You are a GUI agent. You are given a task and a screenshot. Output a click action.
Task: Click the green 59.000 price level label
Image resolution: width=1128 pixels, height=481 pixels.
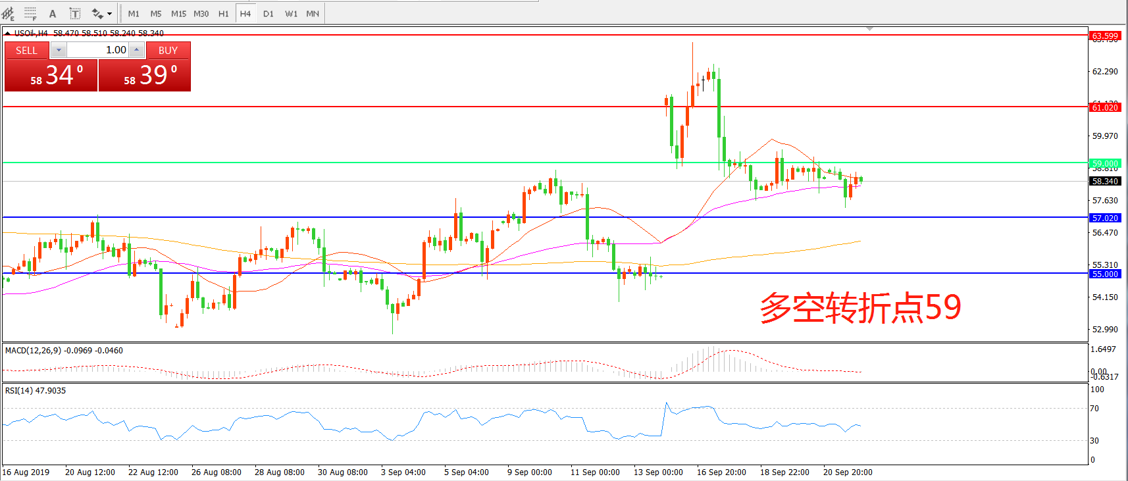click(1105, 163)
